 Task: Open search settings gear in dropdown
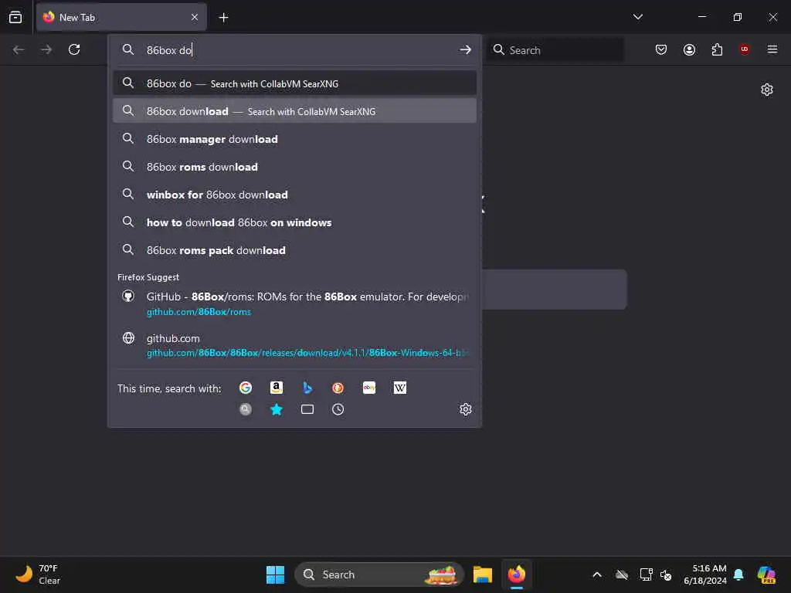click(465, 409)
